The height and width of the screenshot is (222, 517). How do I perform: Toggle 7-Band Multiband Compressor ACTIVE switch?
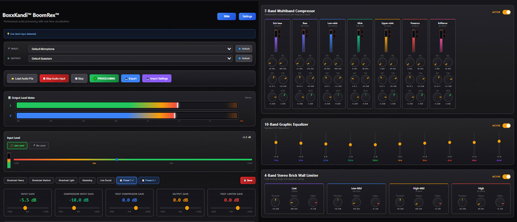point(506,12)
